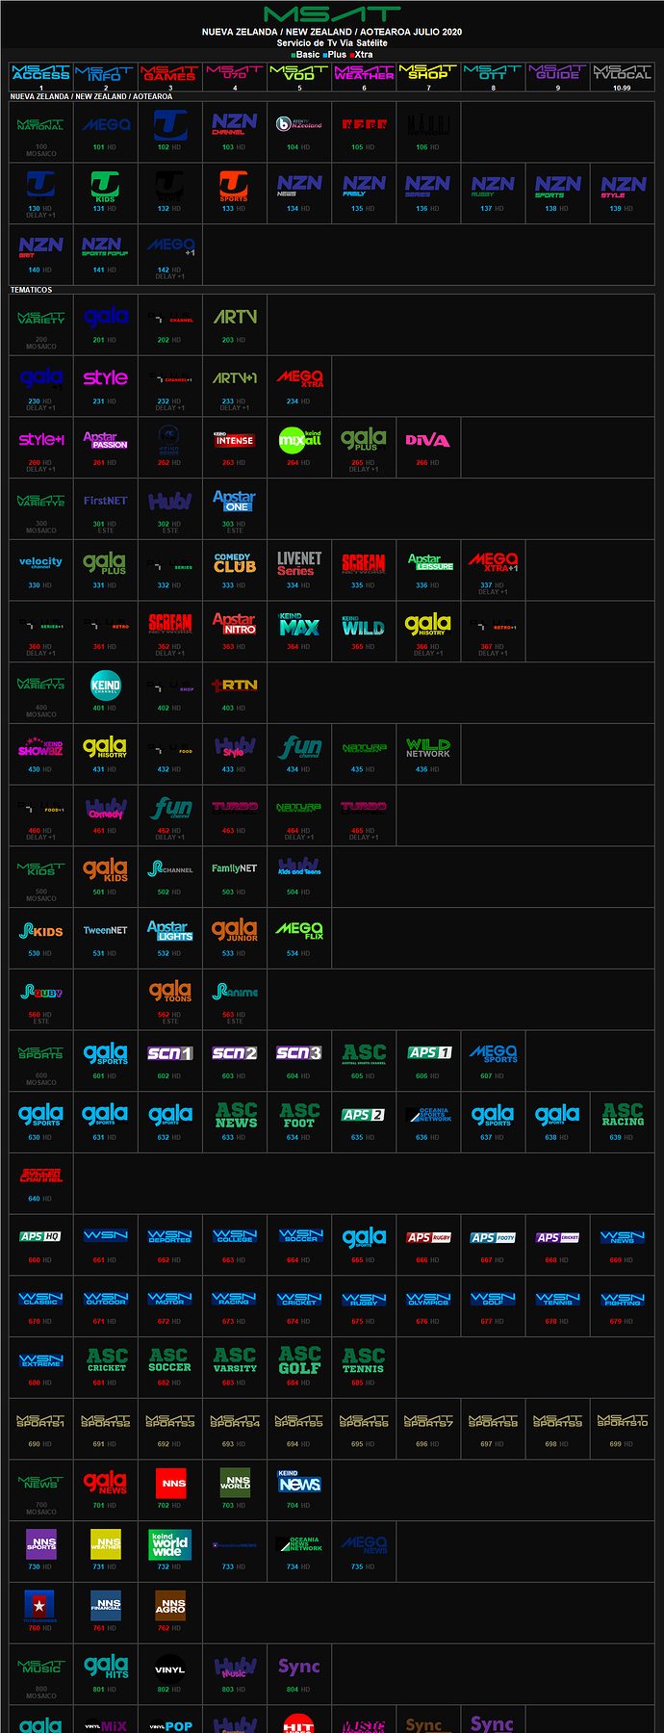The height and width of the screenshot is (1733, 664).
Task: Select the MSAT Sports1 channel 690 logo
Action: pyautogui.click(x=41, y=1421)
